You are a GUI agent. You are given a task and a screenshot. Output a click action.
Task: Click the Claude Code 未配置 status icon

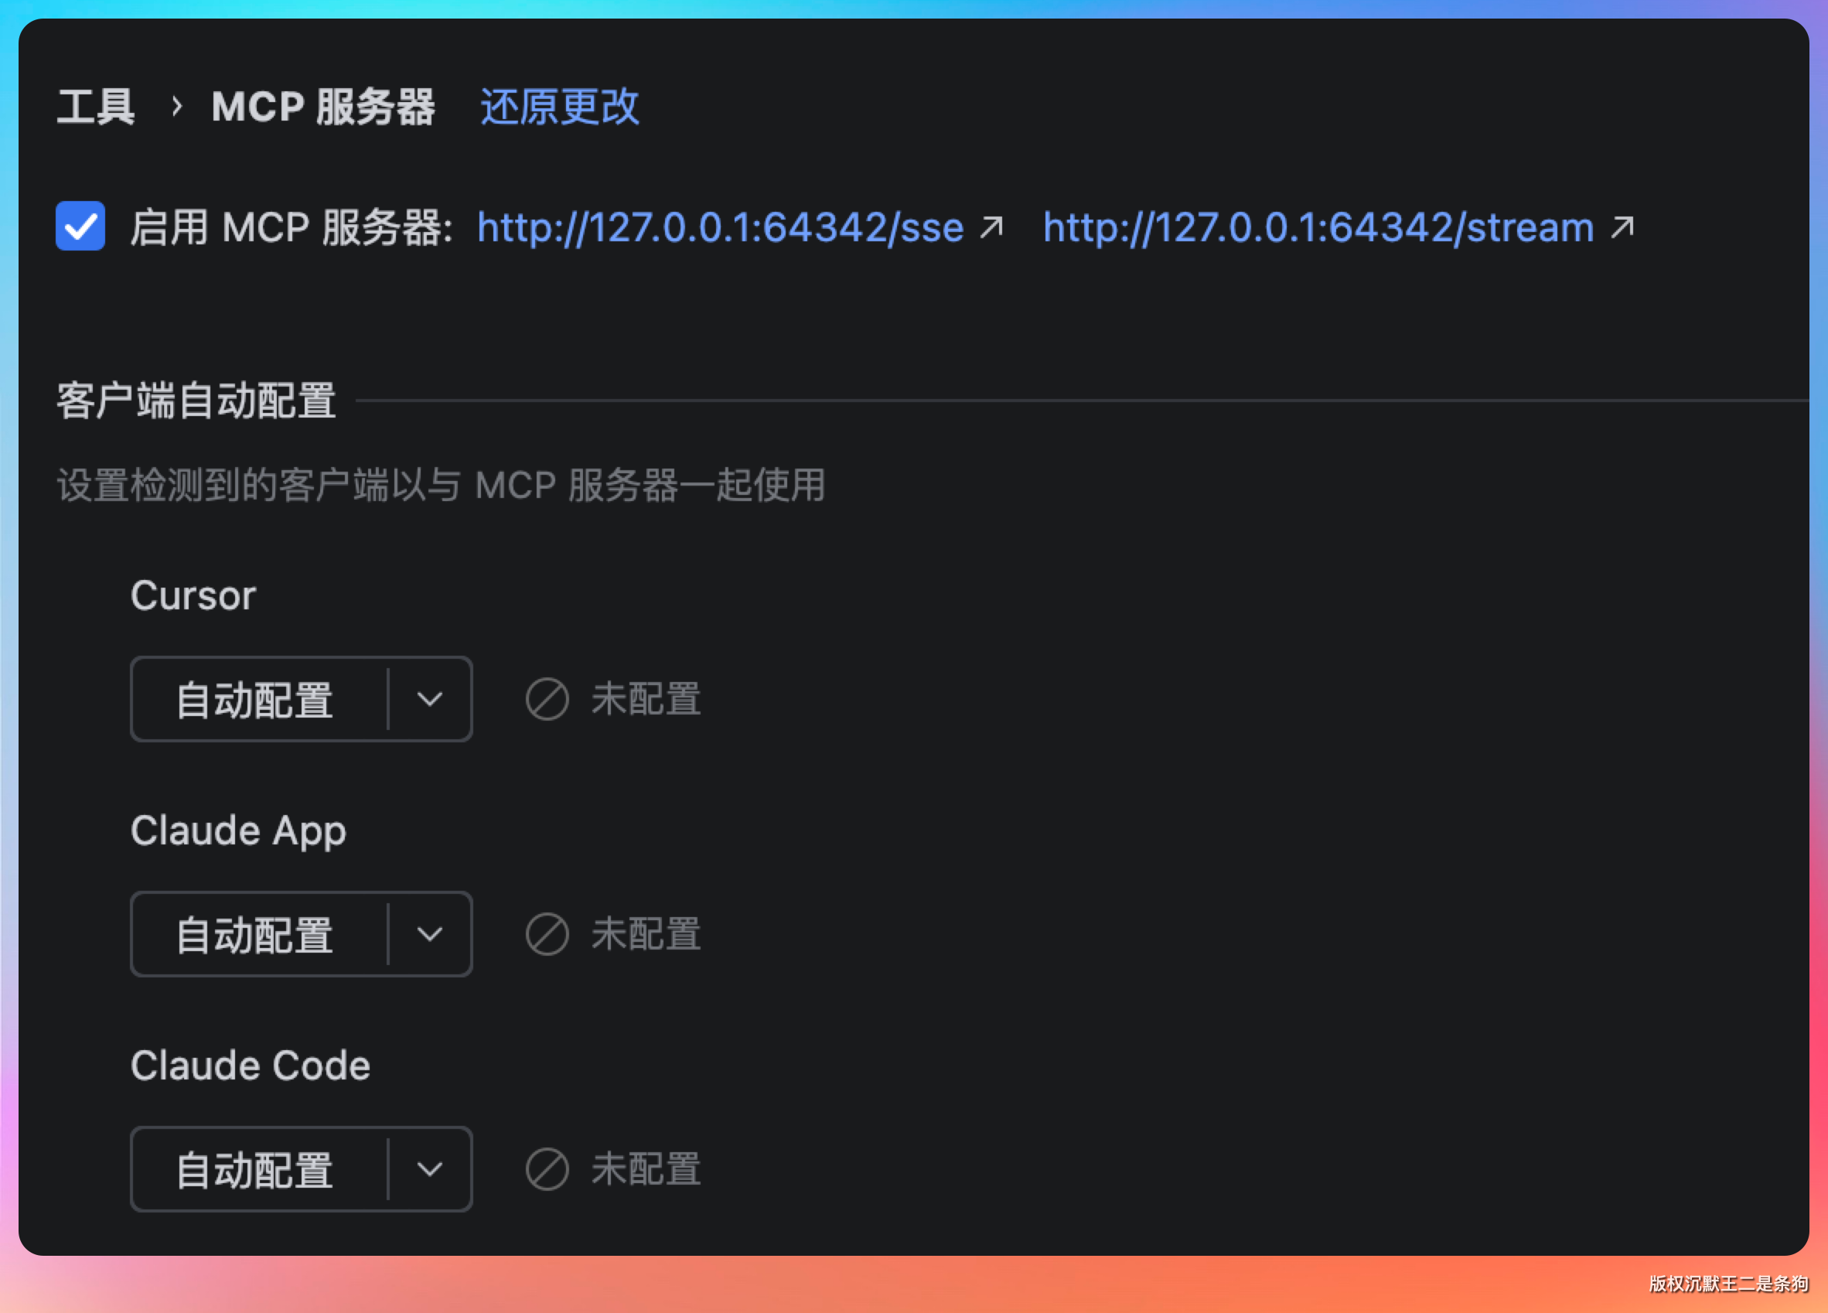[x=547, y=1169]
